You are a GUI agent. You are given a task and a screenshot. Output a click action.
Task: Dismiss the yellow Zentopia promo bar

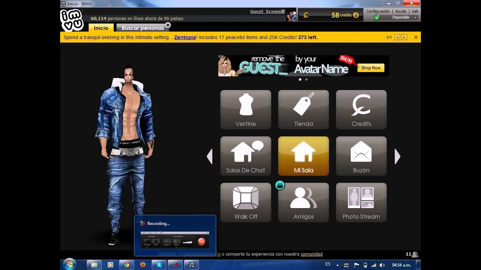[416, 37]
